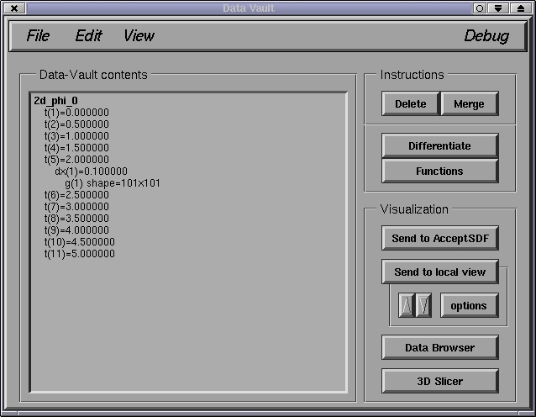The height and width of the screenshot is (417, 536).
Task: Select the t(5)=2.000000 time step
Action: (x=76, y=160)
